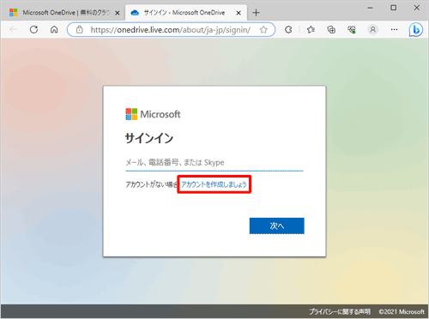The width and height of the screenshot is (429, 319).
Task: Open the Extensions puzzle icon
Action: click(x=288, y=29)
